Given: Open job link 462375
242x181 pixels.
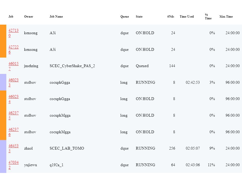Looking at the screenshot, I should (13, 115).
